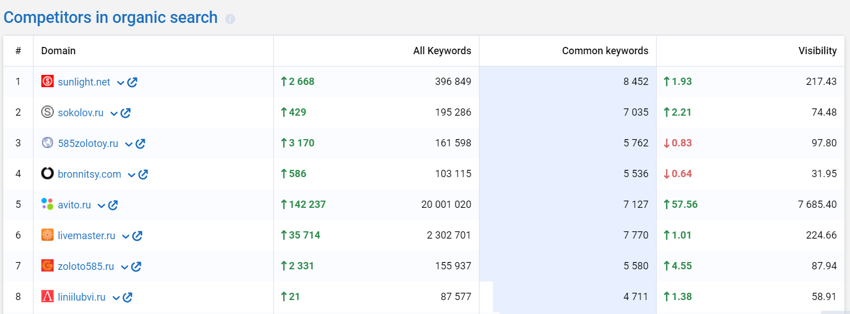
Task: Open external link icon for 585zolotoy.ru
Action: click(140, 144)
